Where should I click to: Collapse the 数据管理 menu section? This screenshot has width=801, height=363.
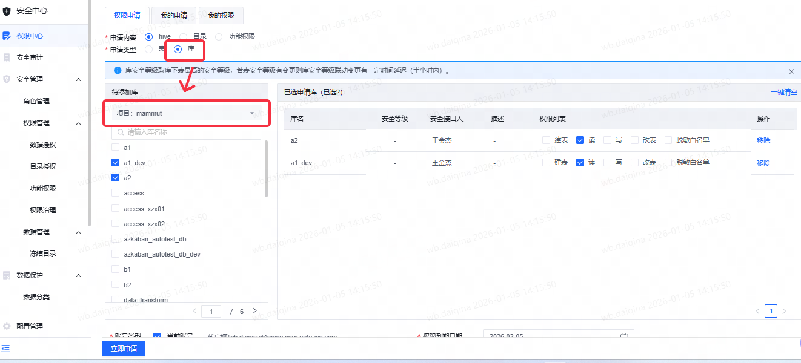(x=78, y=232)
